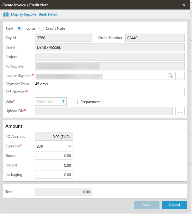The width and height of the screenshot is (192, 214).
Task: Click the Upload File path field
Action: pyautogui.click(x=104, y=111)
